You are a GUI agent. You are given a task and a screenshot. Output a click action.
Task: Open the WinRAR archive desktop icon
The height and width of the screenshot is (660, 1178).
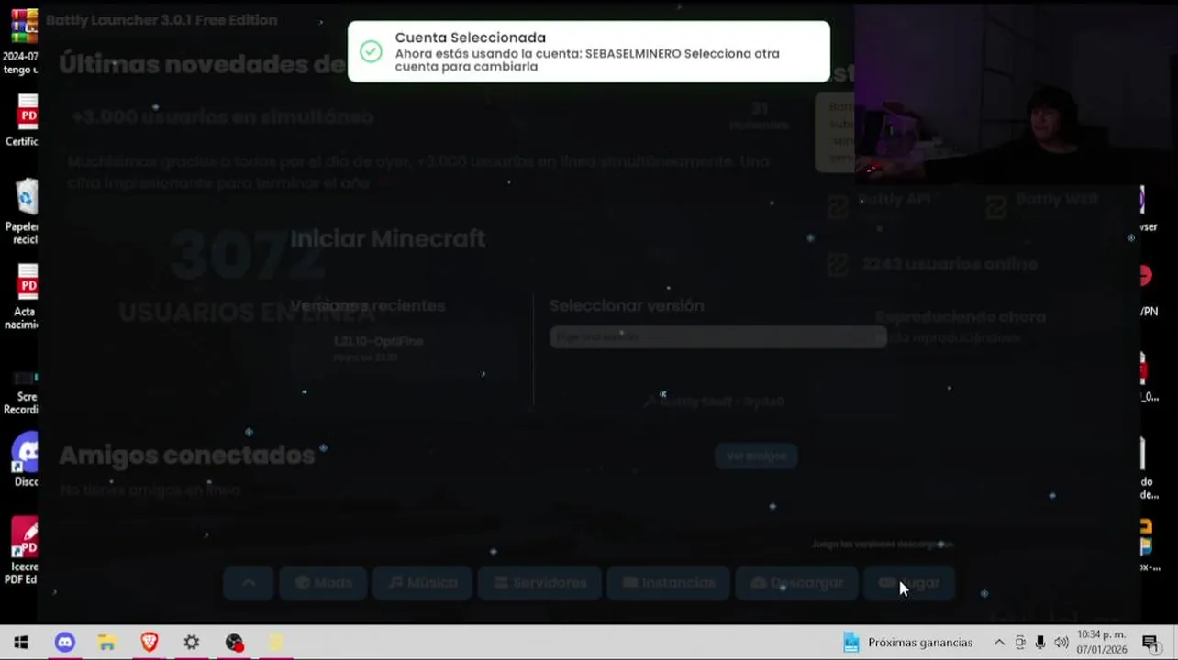click(x=22, y=42)
